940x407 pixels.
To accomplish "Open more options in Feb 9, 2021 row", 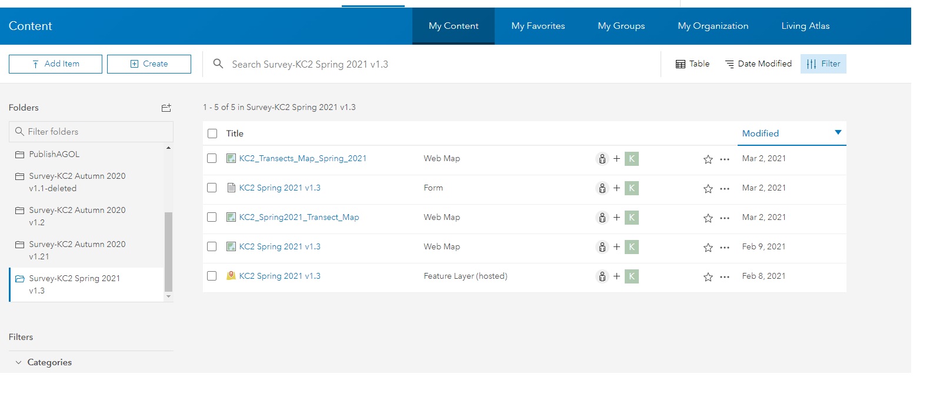I will (725, 248).
